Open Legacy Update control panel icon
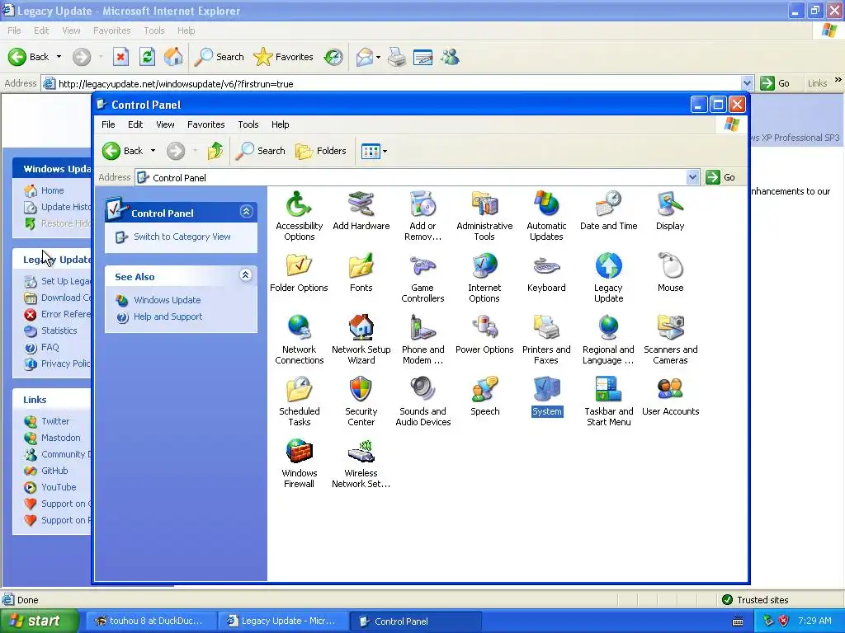Viewport: 845px width, 633px height. [x=608, y=279]
